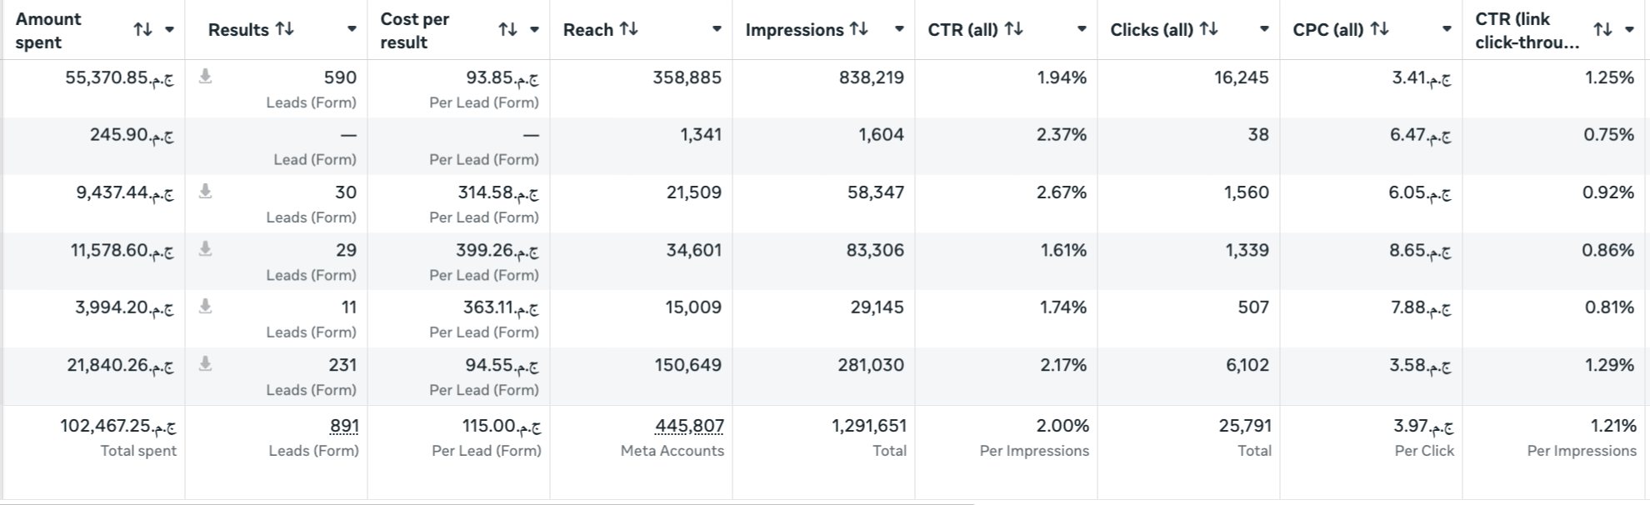Download leads for the 231 results row
Viewport: 1650px width, 505px height.
(x=205, y=364)
